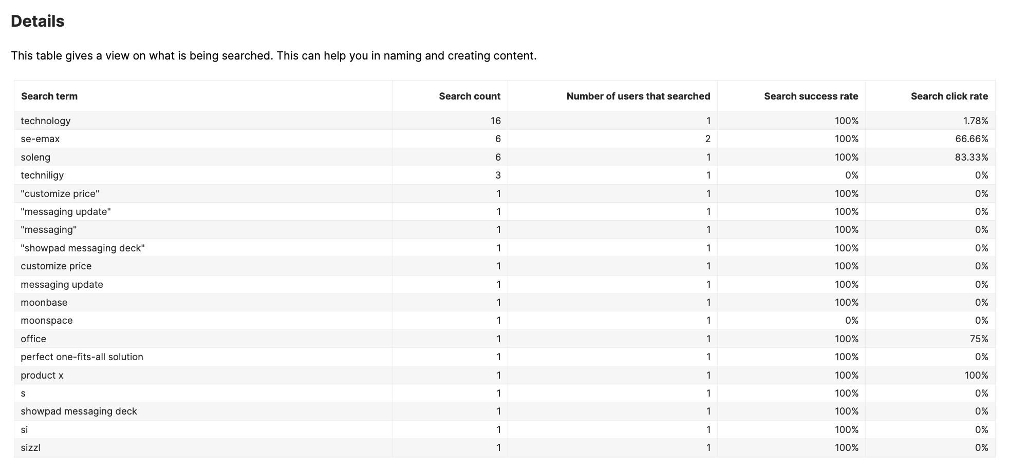Select the Details heading
Screen dimensions: 1009x472
(38, 21)
